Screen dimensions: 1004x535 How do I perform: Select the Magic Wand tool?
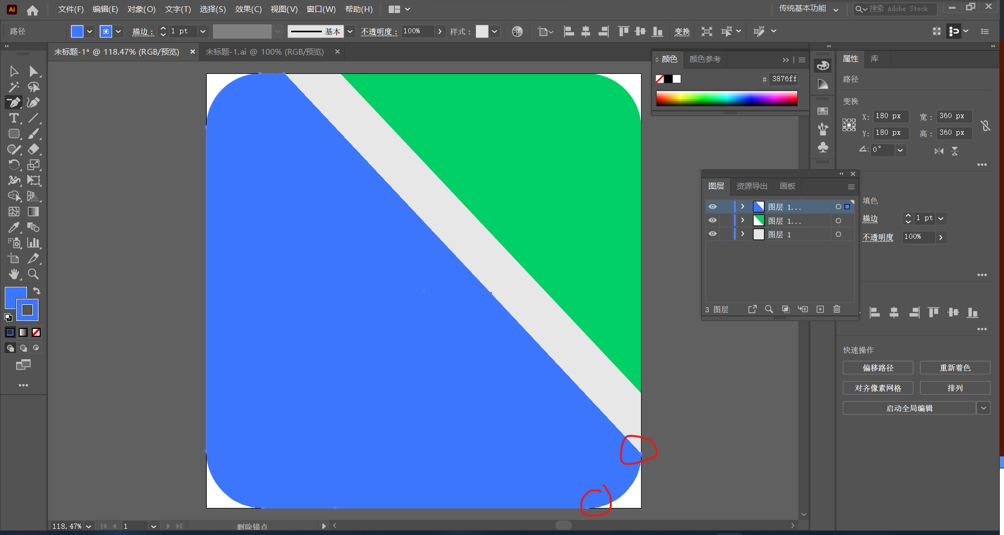14,87
